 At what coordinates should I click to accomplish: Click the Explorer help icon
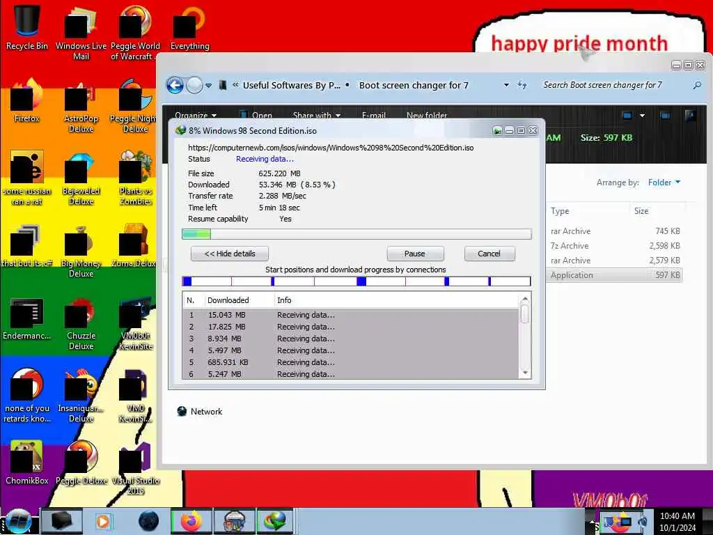click(x=690, y=116)
